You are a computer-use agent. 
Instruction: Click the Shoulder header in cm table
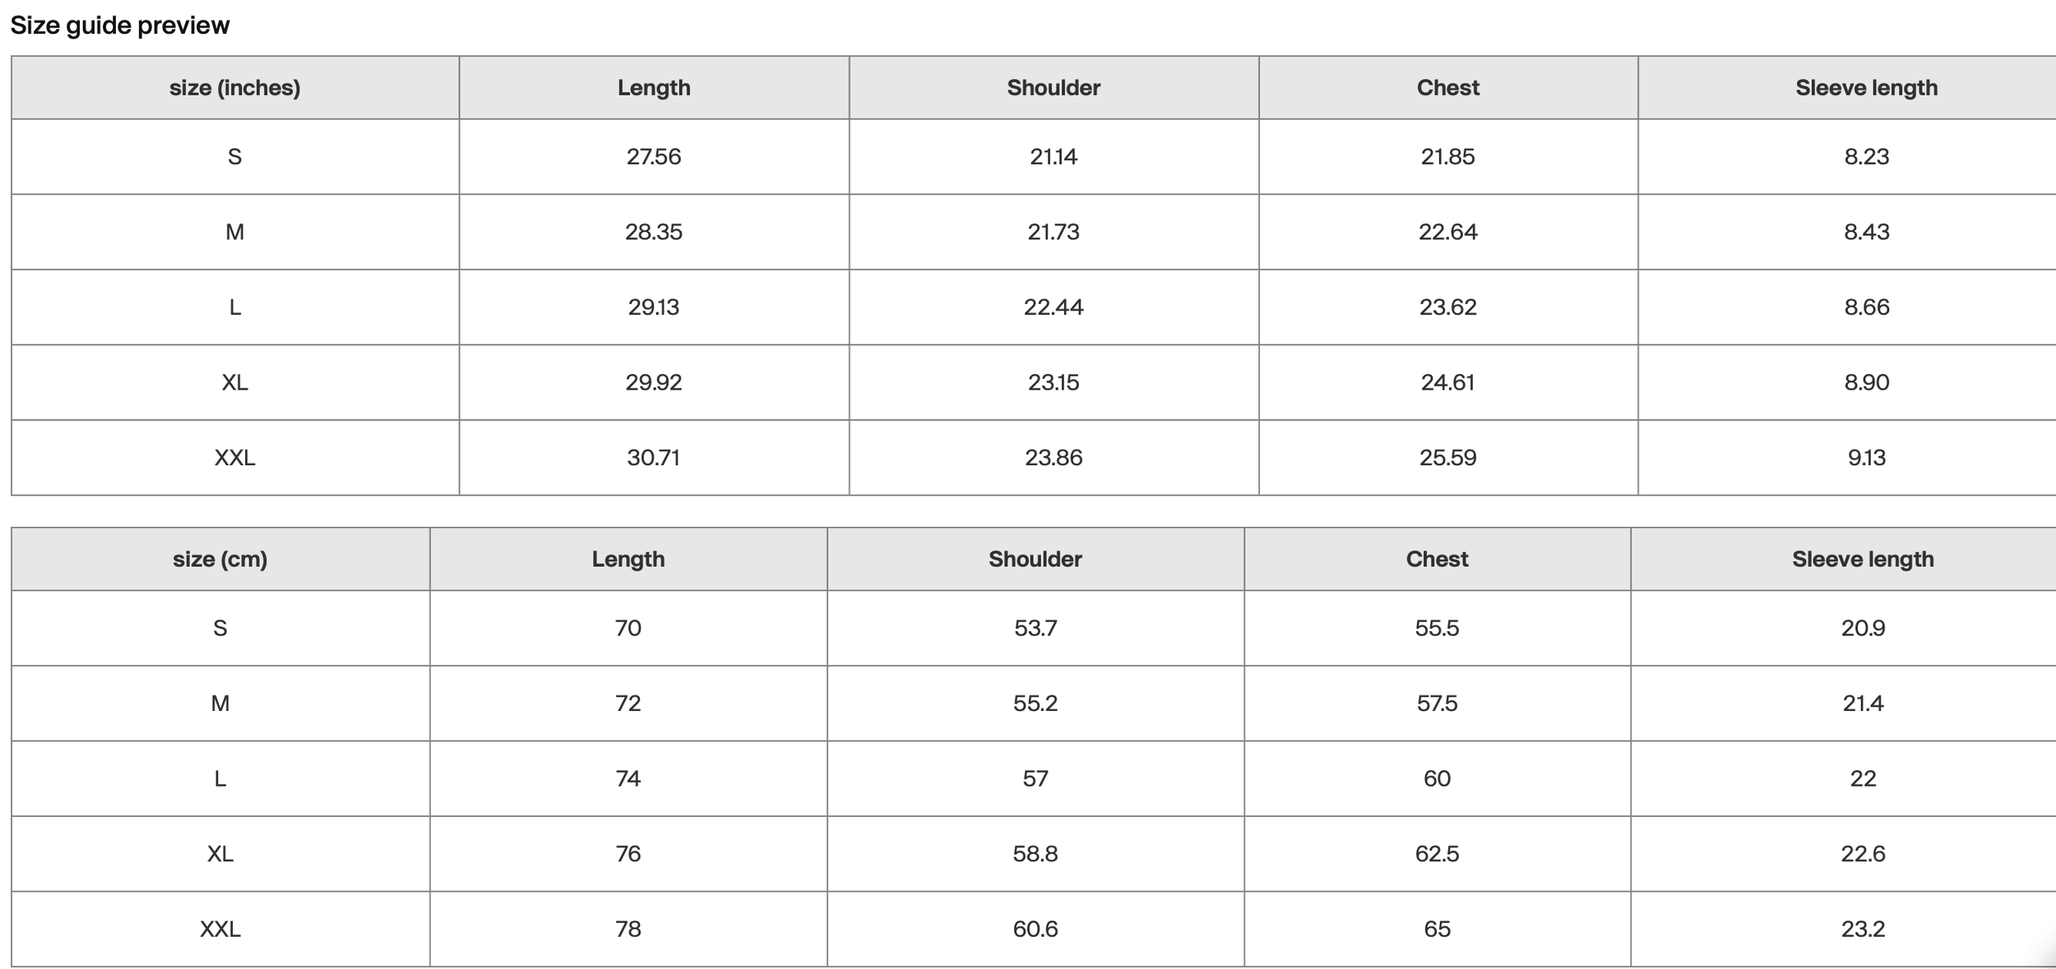tap(1035, 559)
